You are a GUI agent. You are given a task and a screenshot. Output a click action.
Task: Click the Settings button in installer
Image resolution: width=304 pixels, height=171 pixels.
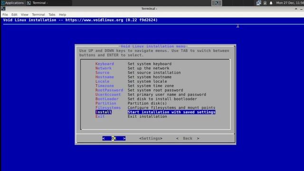point(151,138)
